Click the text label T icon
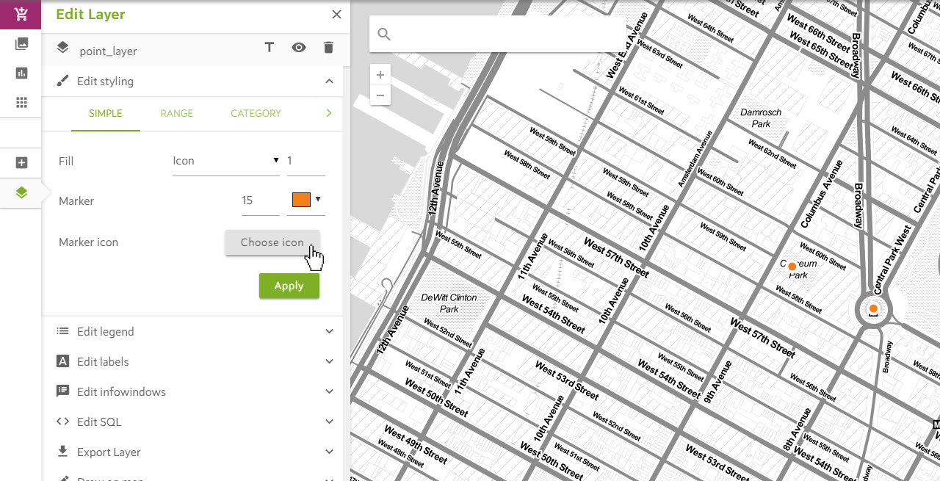940x481 pixels. [x=270, y=47]
